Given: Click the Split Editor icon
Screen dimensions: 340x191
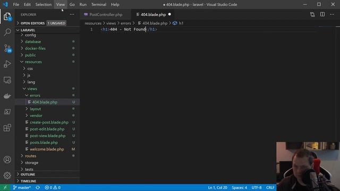Looking at the screenshot, I should [322, 14].
